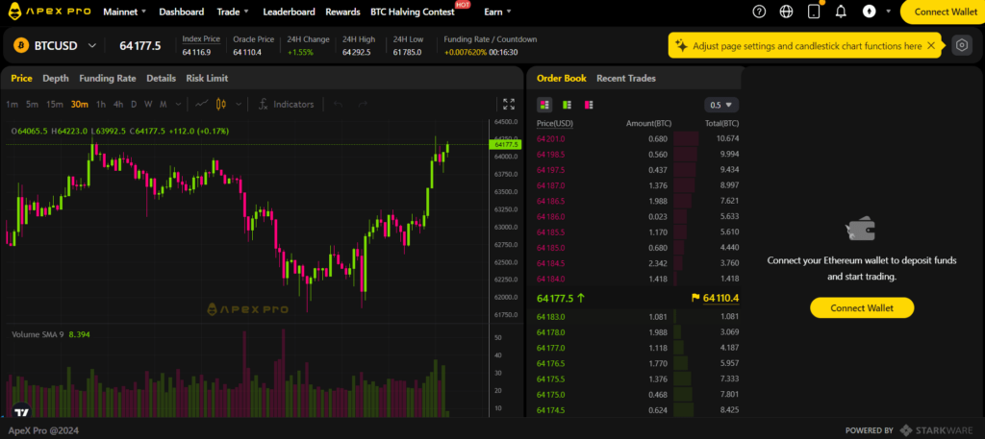Select the 5m timeframe
This screenshot has height=439, width=985.
(32, 104)
